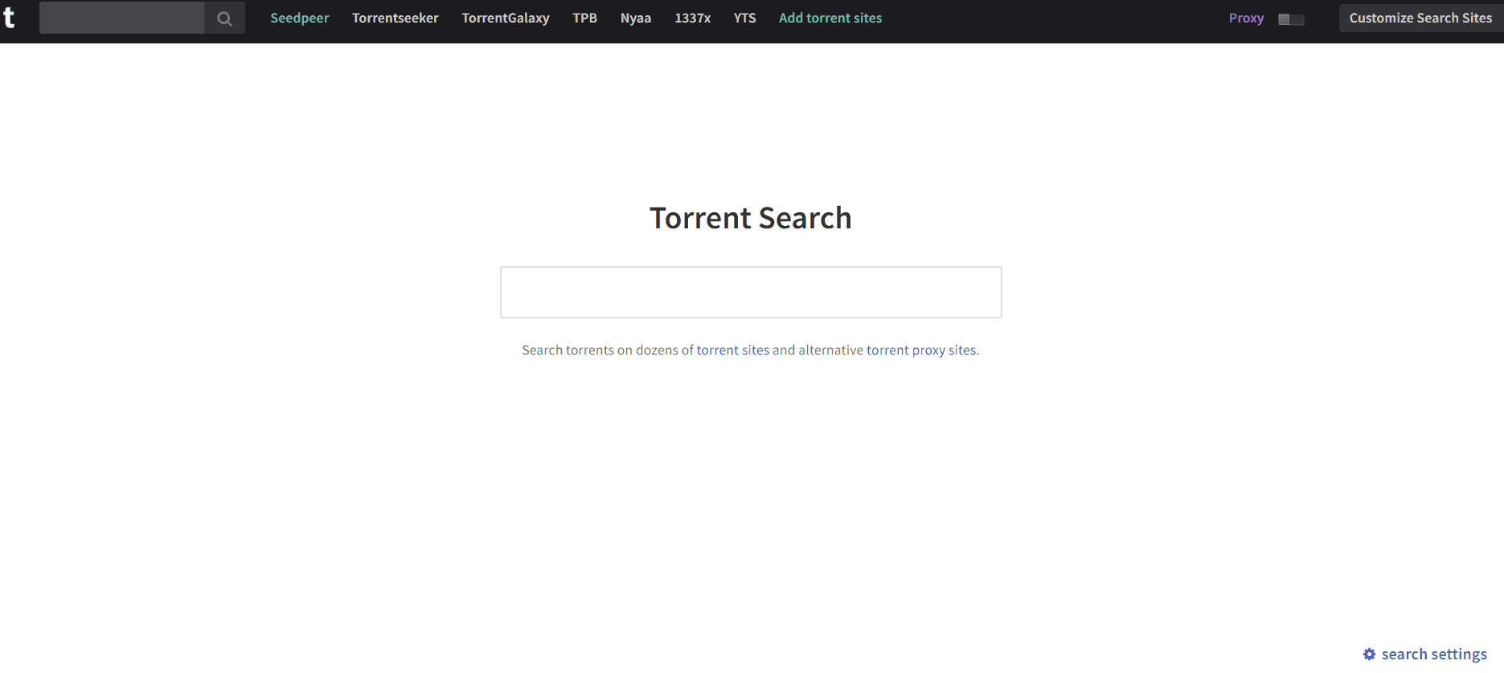Open Customize Search Sites button
The width and height of the screenshot is (1504, 673).
click(x=1420, y=18)
